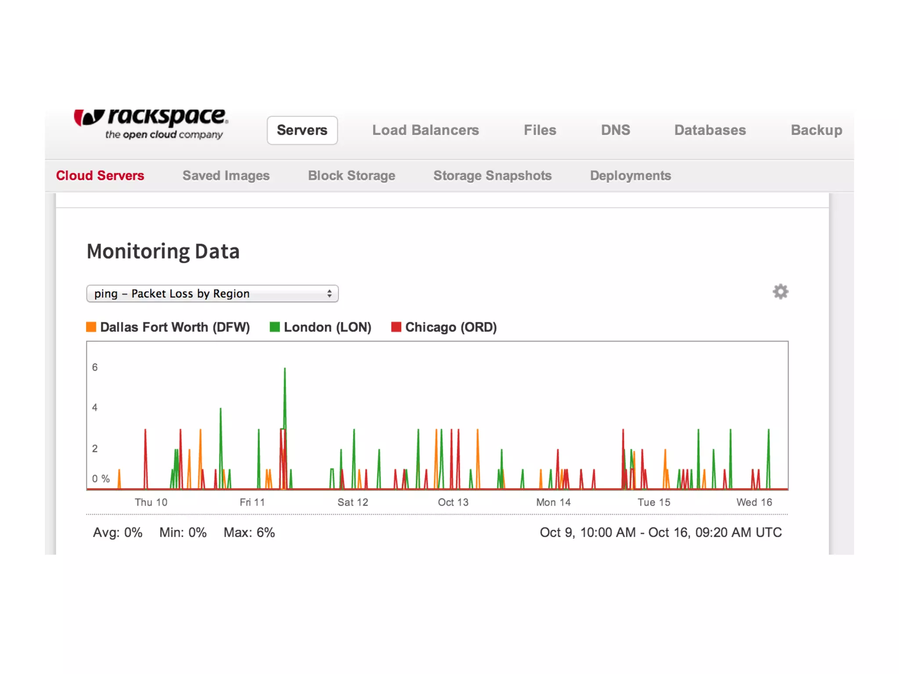
Task: Click the orange Dallas Fort Worth legend swatch
Action: (x=91, y=327)
